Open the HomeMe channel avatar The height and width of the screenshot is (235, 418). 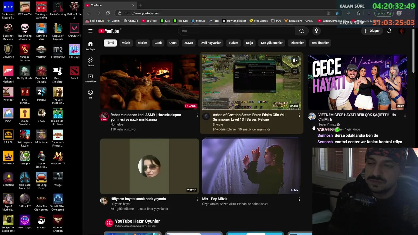pos(104,116)
